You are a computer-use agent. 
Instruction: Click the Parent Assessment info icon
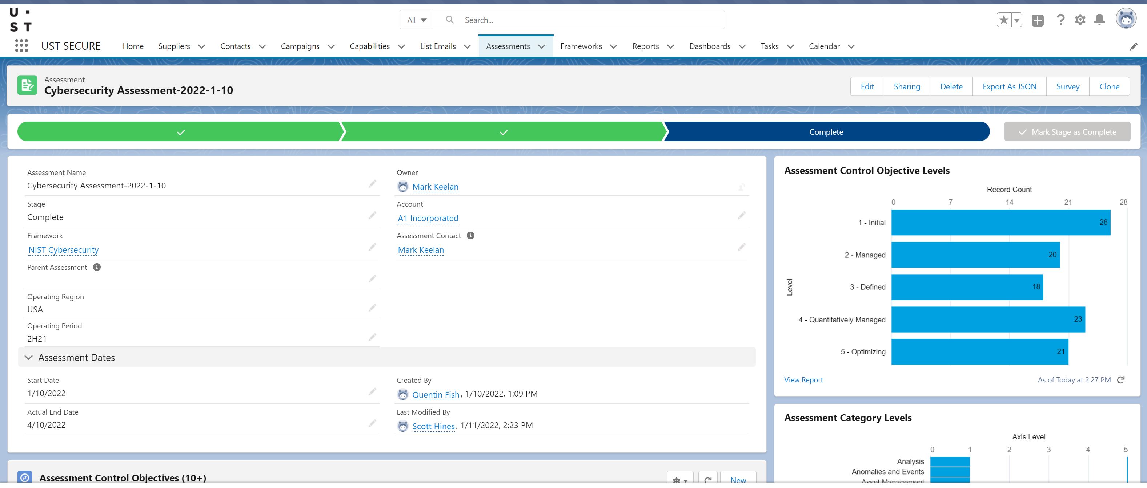[x=97, y=267]
